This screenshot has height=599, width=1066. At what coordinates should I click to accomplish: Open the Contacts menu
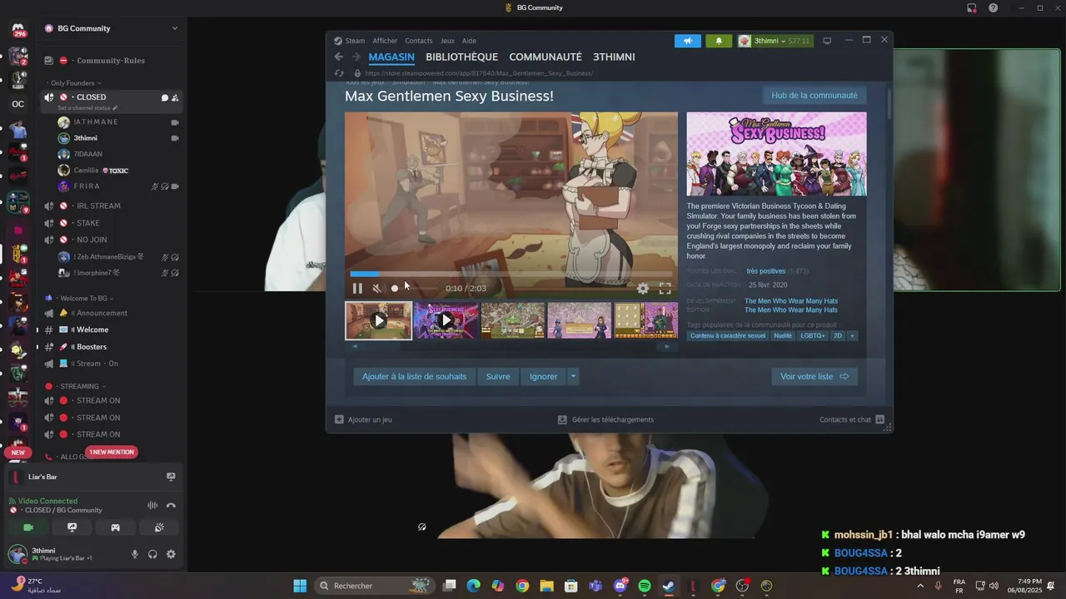pyautogui.click(x=419, y=41)
